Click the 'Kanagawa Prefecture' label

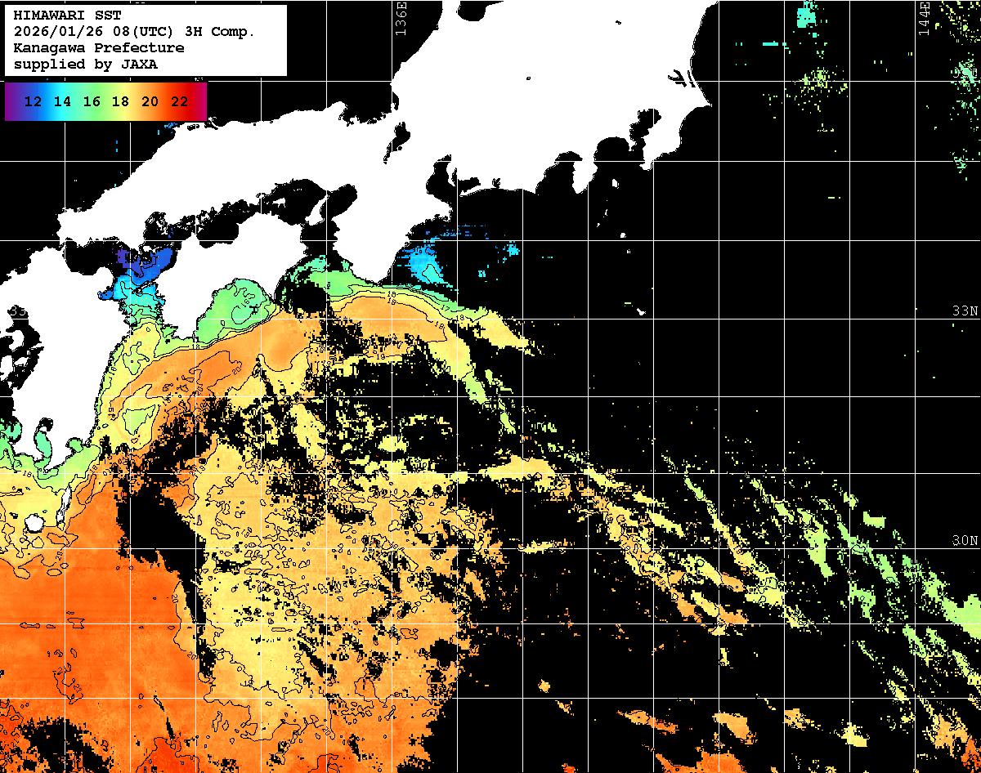pos(99,48)
